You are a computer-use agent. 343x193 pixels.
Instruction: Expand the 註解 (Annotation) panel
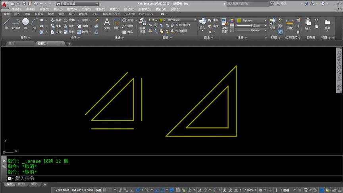point(119,38)
